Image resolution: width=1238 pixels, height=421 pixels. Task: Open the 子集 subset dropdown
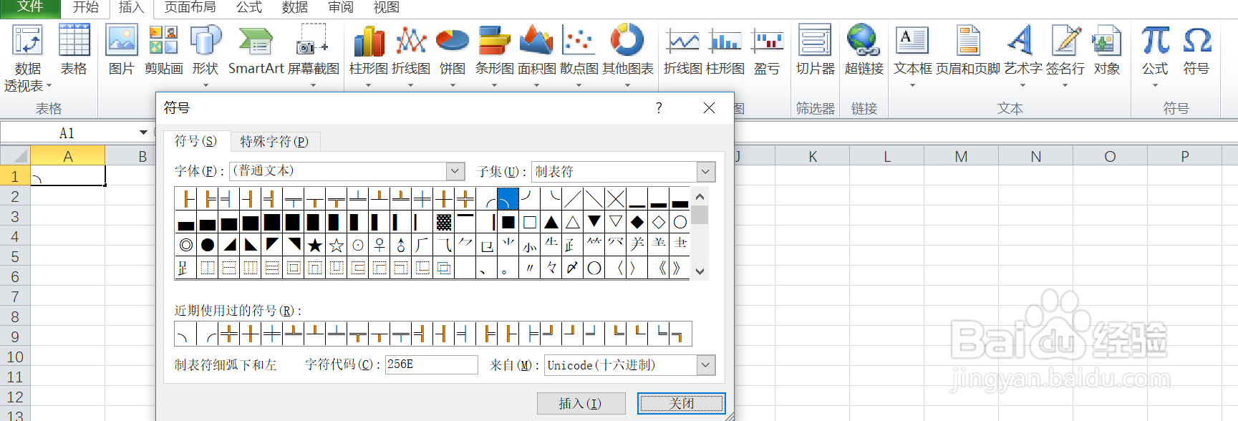tap(706, 172)
